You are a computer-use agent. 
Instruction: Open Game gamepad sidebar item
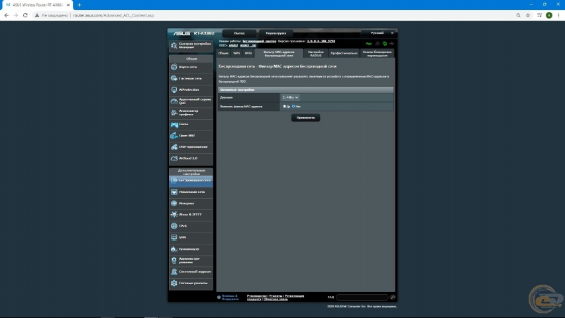coord(191,124)
